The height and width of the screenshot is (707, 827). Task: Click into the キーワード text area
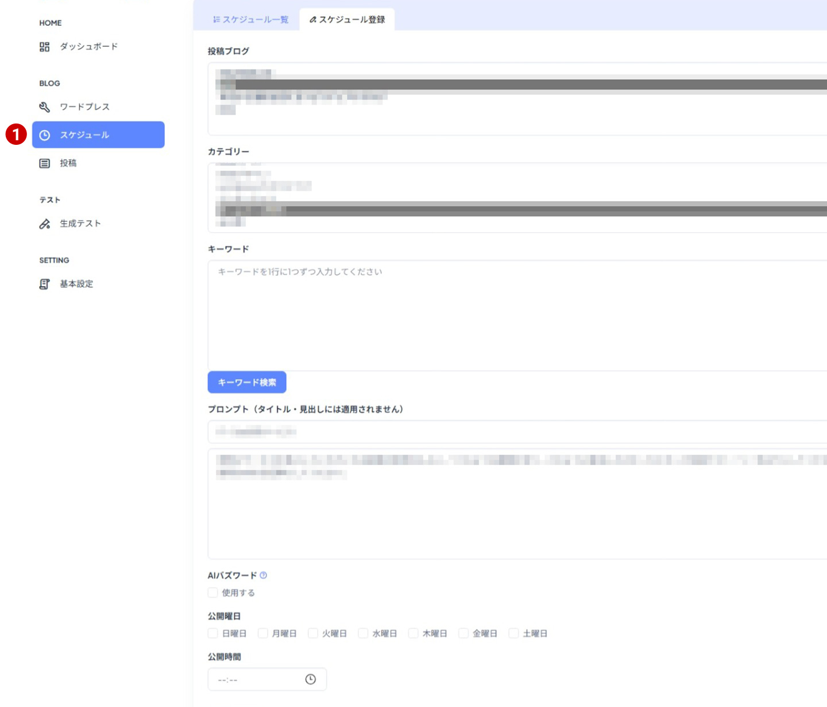tap(517, 315)
